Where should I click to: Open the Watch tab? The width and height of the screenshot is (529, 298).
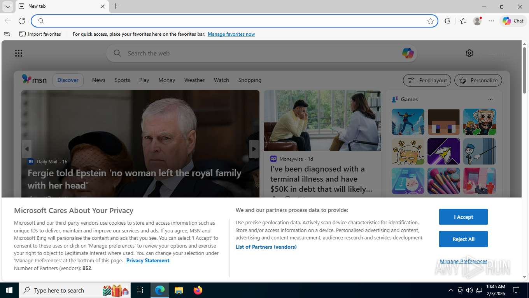[221, 80]
